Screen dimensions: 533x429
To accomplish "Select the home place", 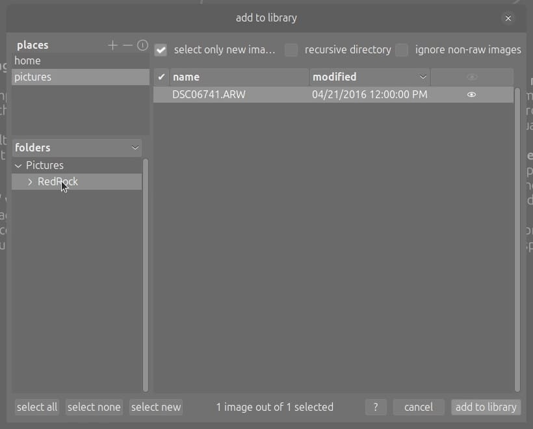I will click(81, 61).
